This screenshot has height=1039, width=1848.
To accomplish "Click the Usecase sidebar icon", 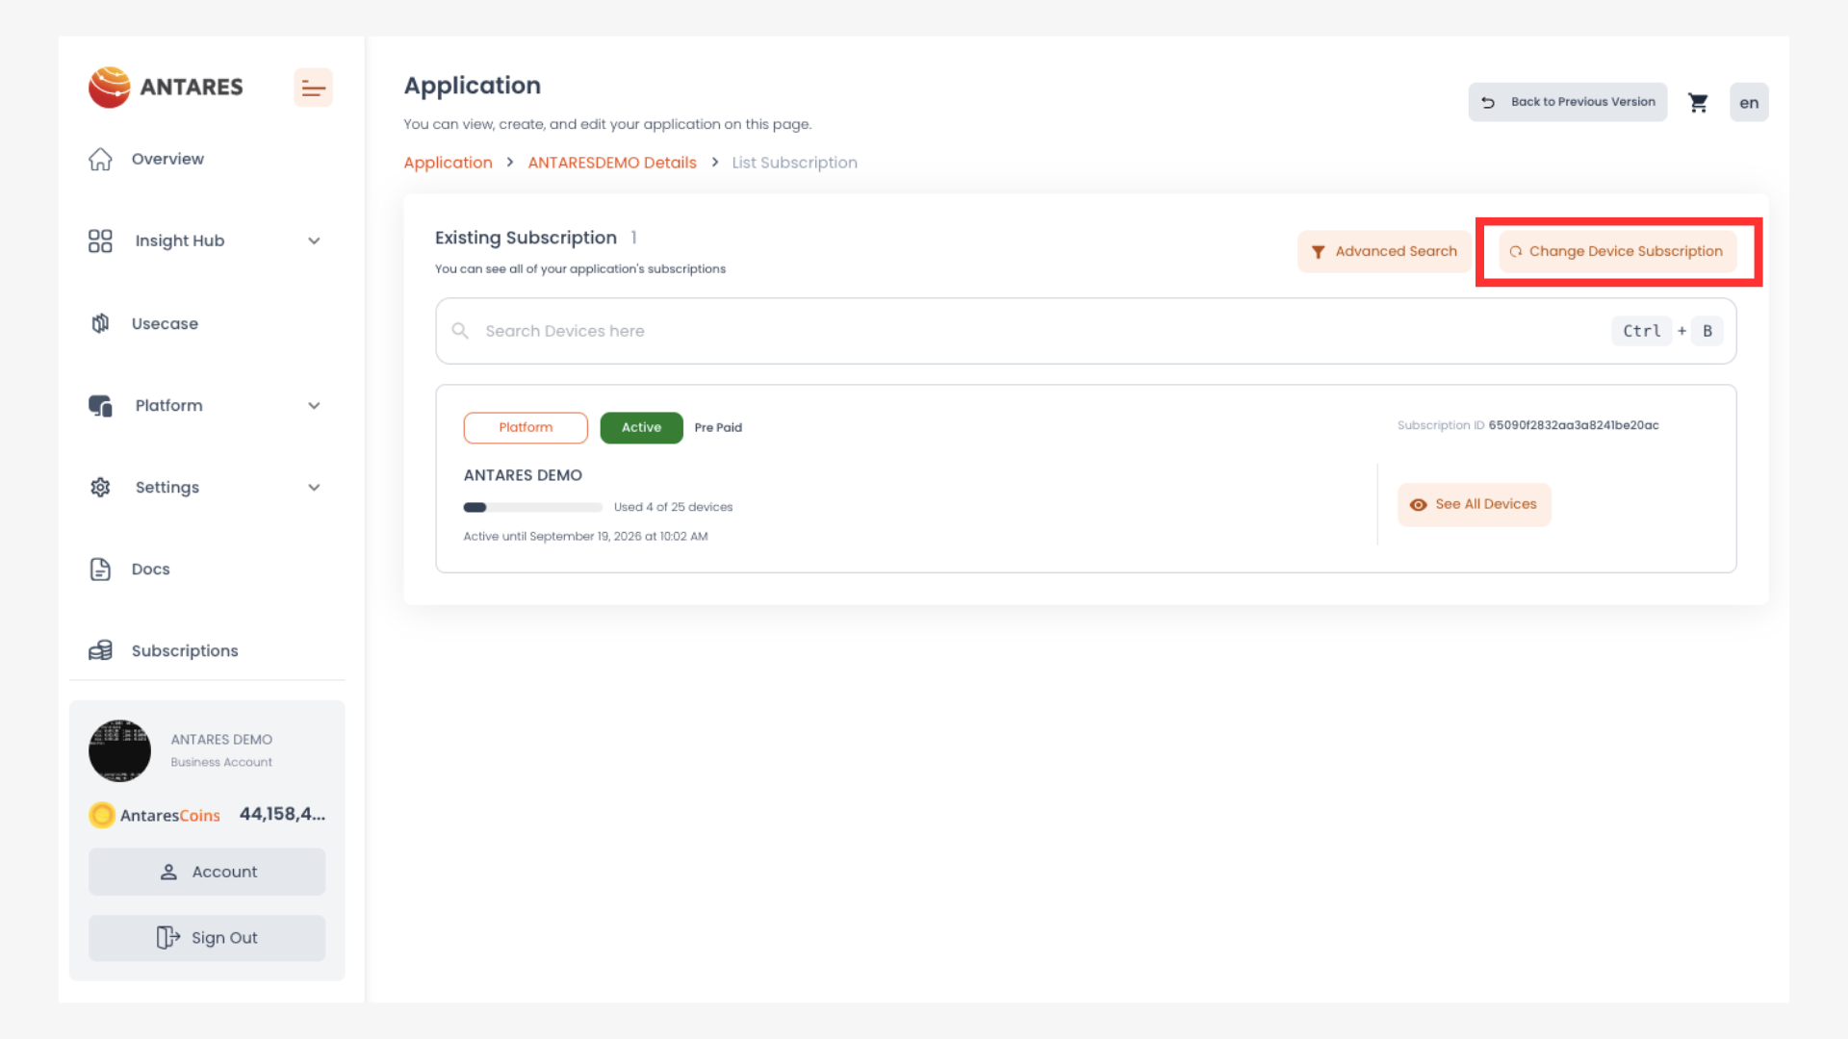I will (x=100, y=323).
